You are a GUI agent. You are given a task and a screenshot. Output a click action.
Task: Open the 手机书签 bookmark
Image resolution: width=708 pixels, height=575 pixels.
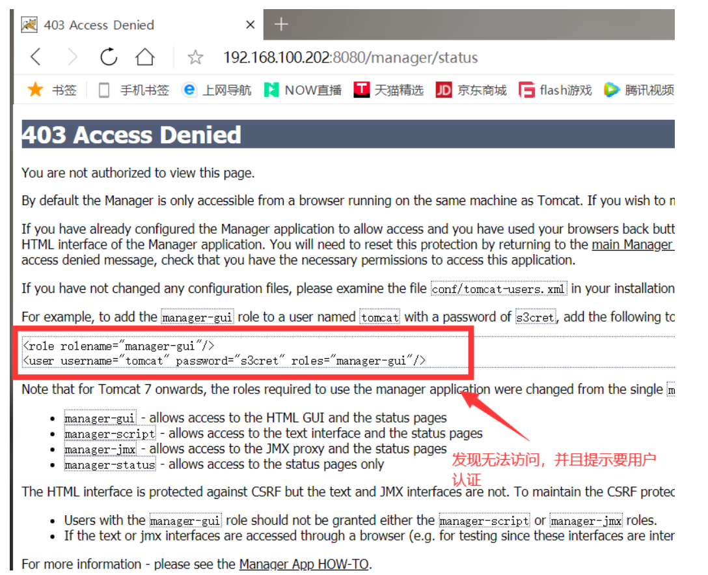coord(133,90)
